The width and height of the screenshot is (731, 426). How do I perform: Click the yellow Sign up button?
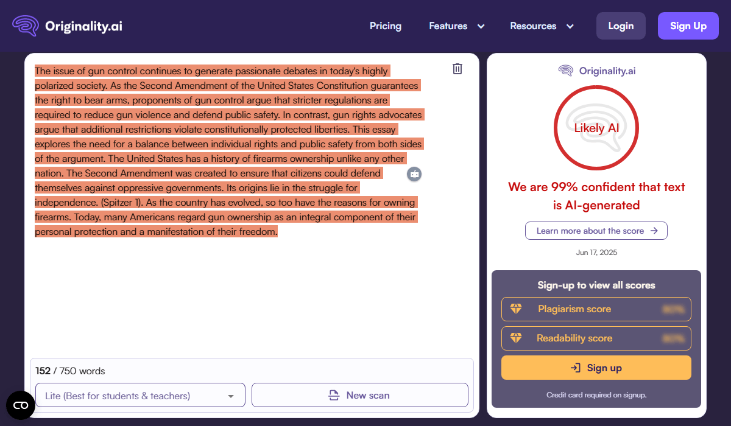point(596,368)
